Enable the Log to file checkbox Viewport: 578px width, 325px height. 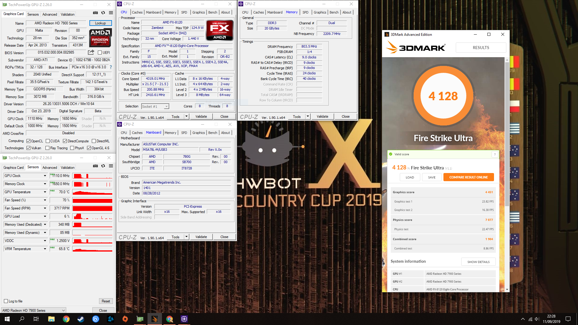[x=6, y=301]
